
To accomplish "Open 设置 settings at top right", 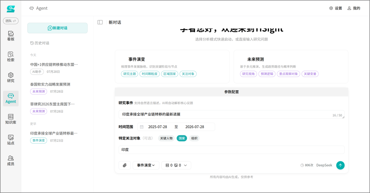I will point(335,8).
